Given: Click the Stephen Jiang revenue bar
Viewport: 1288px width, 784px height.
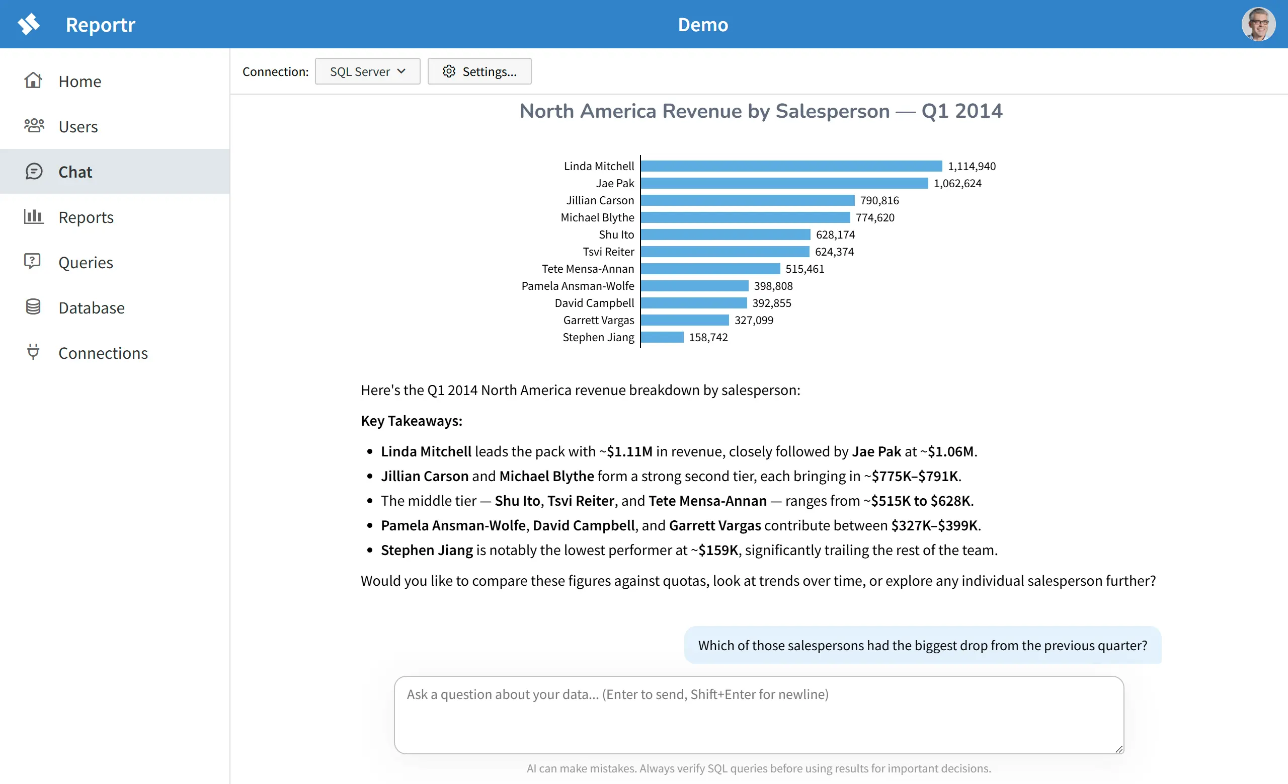Looking at the screenshot, I should [x=662, y=337].
